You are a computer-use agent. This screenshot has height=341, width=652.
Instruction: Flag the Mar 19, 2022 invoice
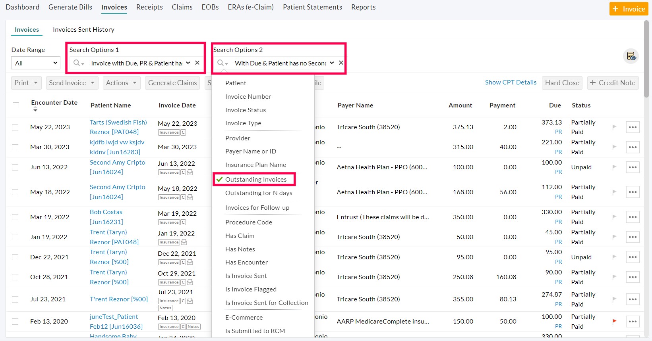[x=614, y=217]
